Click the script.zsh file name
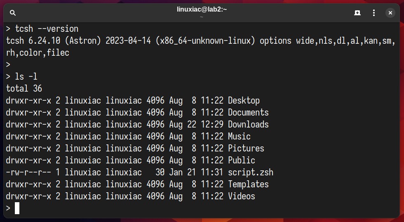The width and height of the screenshot is (404, 222). pos(251,172)
